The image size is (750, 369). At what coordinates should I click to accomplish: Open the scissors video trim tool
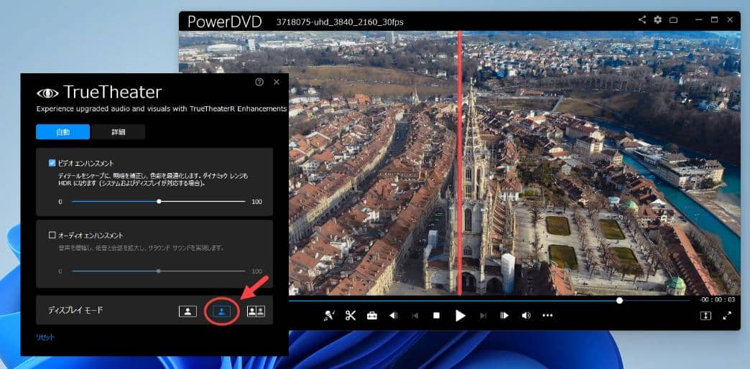(351, 315)
